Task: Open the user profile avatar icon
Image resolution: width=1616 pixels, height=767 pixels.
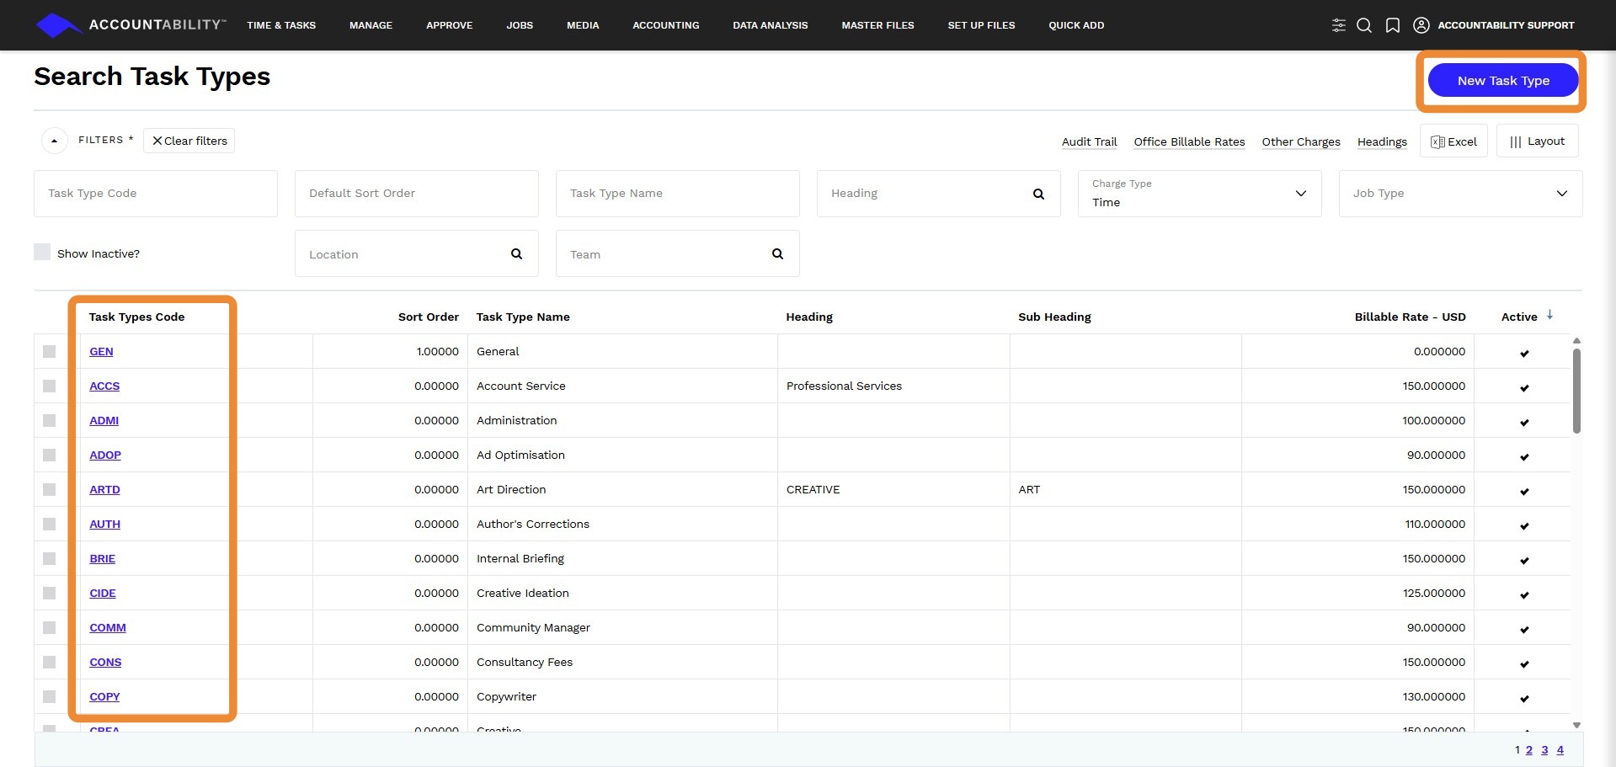Action: (x=1421, y=25)
